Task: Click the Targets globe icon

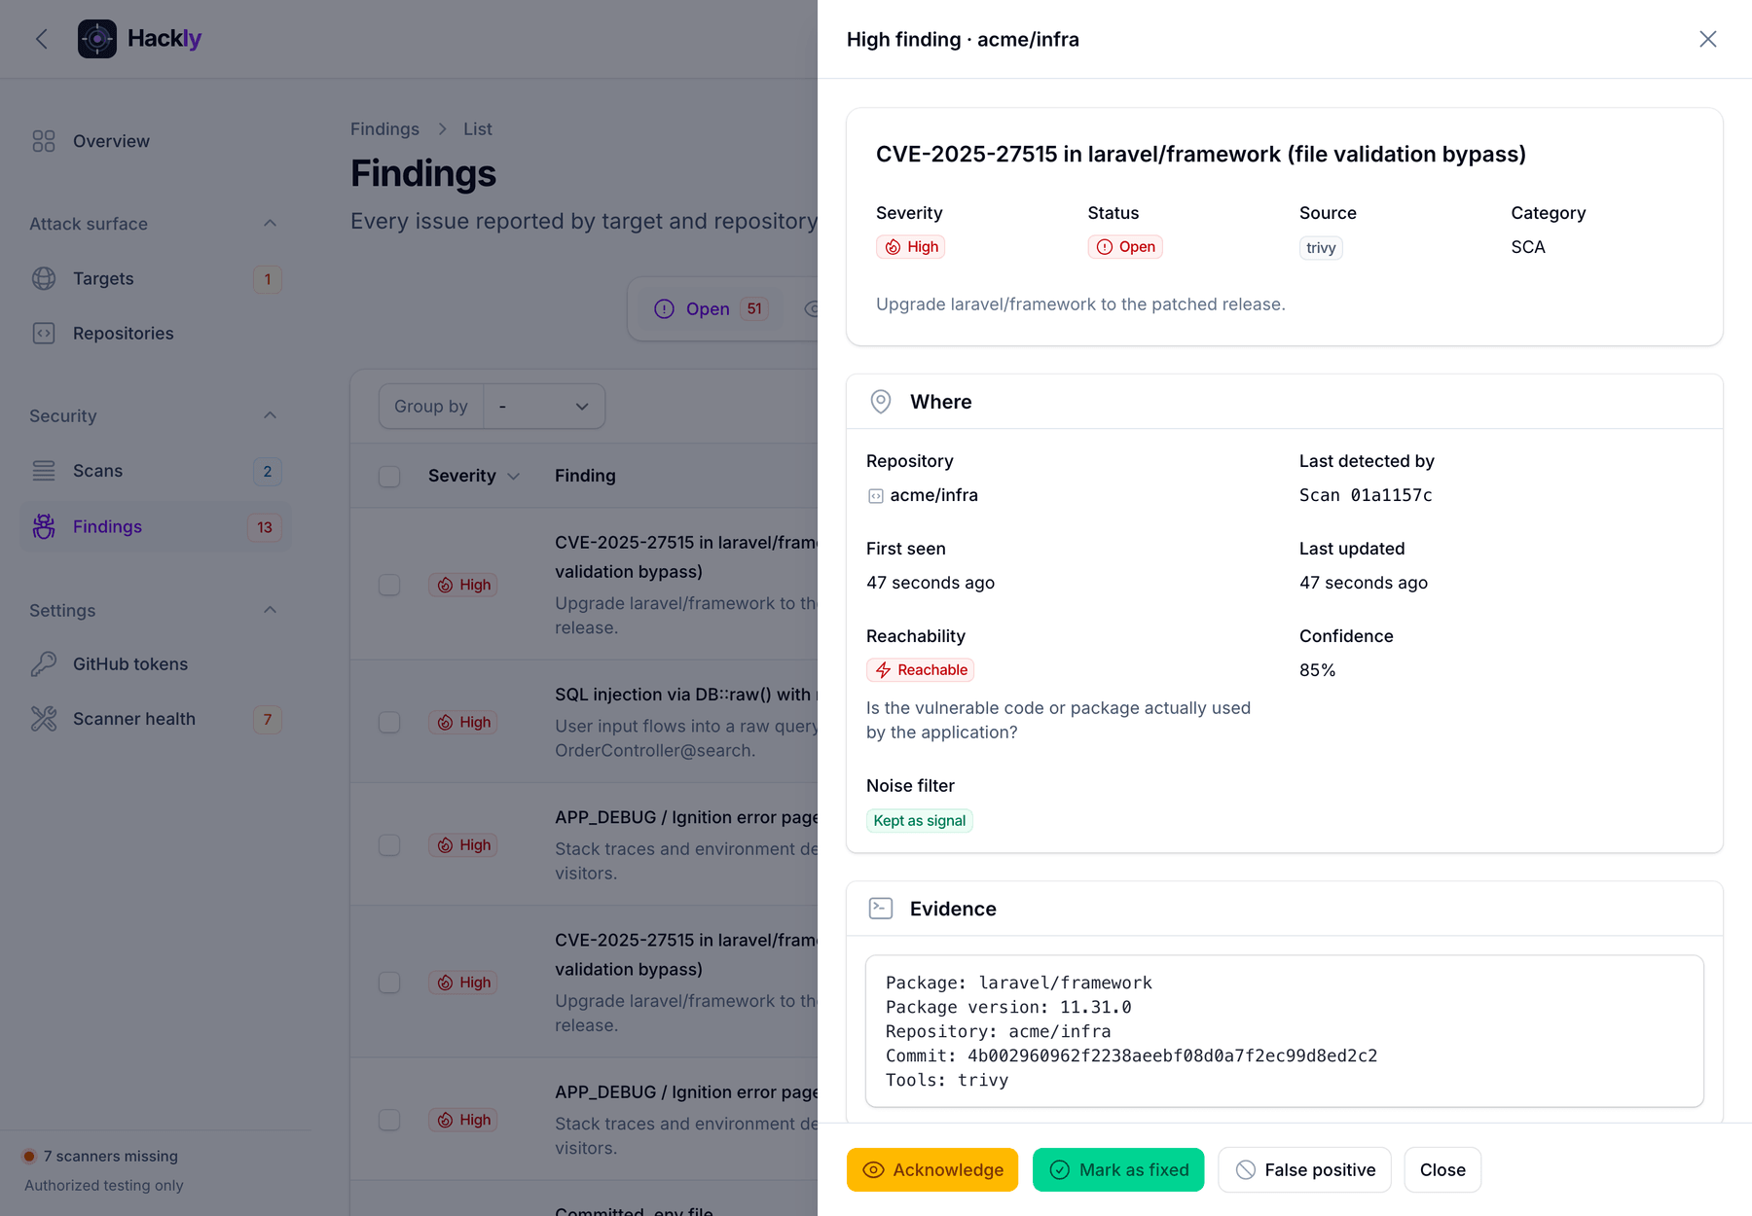Action: tap(44, 278)
